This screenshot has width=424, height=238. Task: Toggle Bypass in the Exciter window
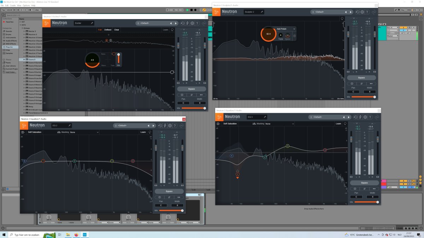coord(192,89)
